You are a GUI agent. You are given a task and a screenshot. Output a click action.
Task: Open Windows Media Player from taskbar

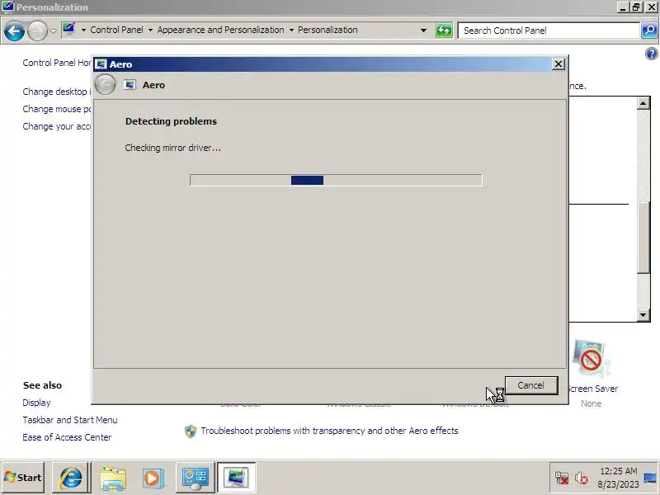coord(153,478)
